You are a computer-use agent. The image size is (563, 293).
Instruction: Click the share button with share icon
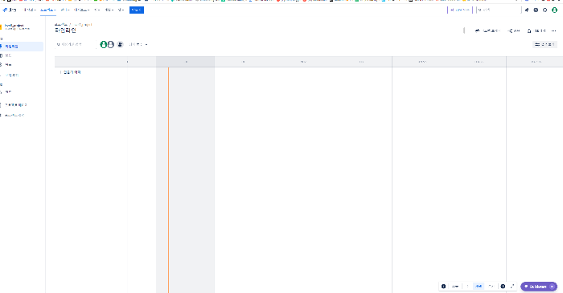pos(514,31)
